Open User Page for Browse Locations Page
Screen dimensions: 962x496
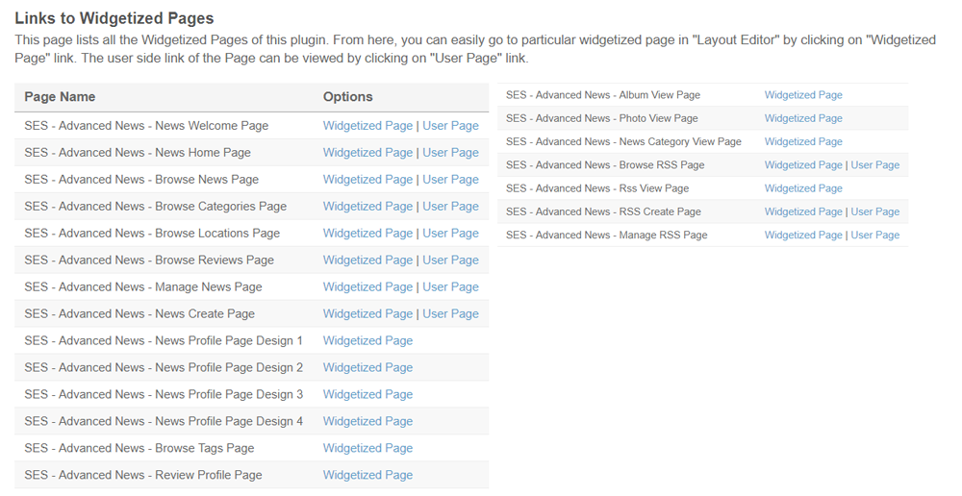pyautogui.click(x=450, y=234)
